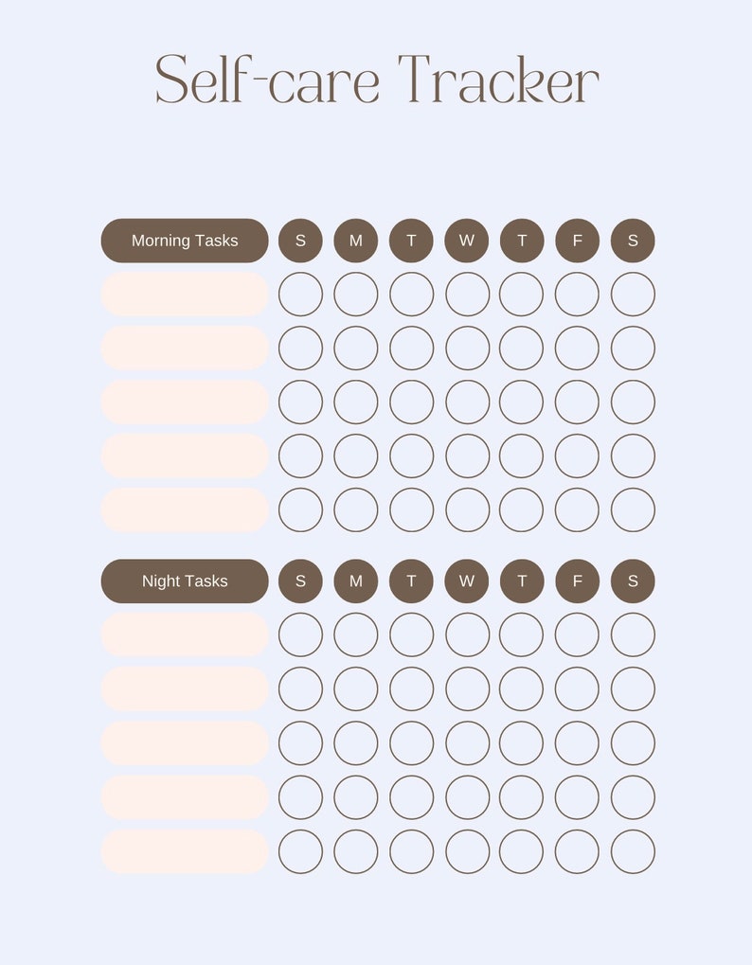Select the F day badge in Night Tasks row
752x965 pixels.
[x=577, y=581]
